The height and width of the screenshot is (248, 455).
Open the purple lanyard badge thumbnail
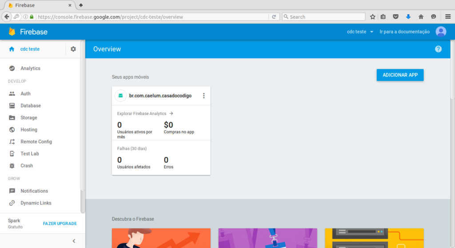click(267, 238)
